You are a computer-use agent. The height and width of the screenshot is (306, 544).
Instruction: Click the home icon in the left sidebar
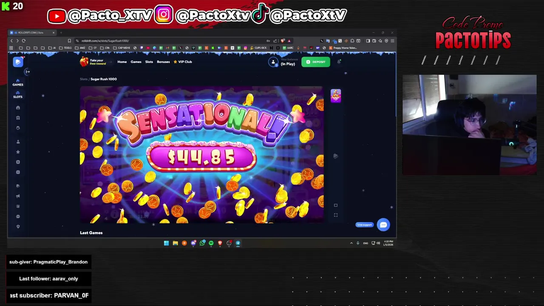tap(18, 108)
